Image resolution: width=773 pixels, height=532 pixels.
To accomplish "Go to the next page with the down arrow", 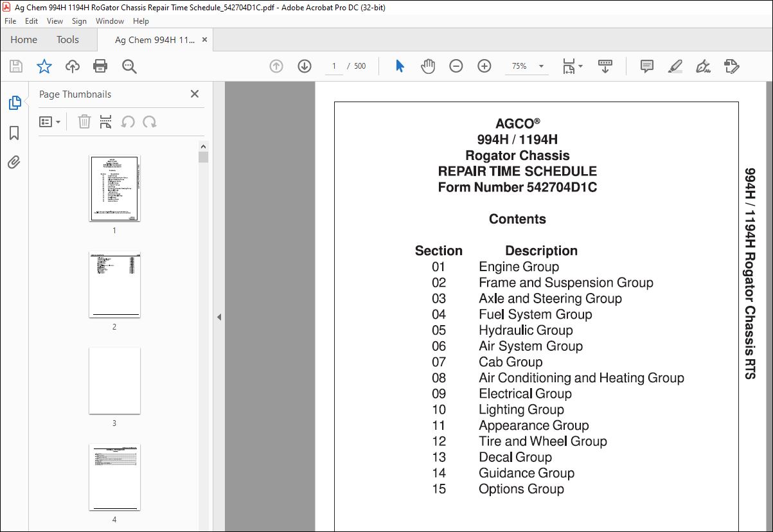I will tap(305, 66).
